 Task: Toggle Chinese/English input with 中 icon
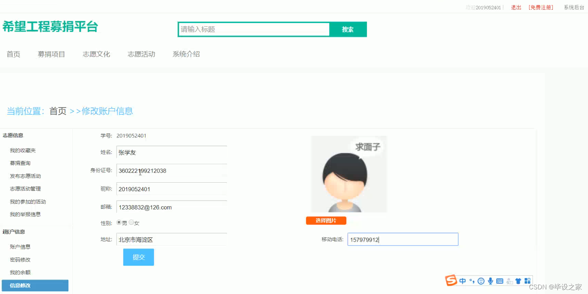click(462, 280)
